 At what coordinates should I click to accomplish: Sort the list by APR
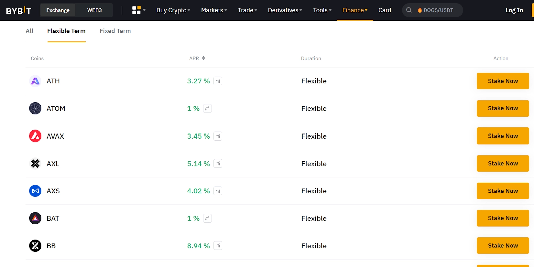click(197, 58)
